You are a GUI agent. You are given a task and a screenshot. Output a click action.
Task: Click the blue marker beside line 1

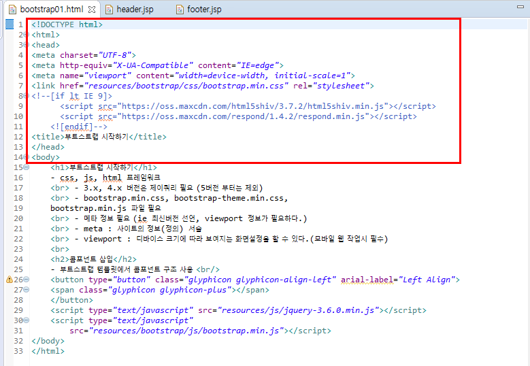pyautogui.click(x=10, y=24)
